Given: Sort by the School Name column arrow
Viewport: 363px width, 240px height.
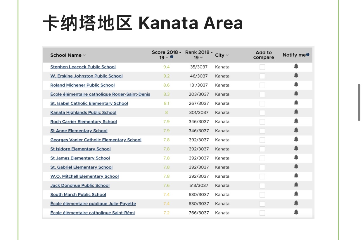Looking at the screenshot, I should (x=84, y=55).
